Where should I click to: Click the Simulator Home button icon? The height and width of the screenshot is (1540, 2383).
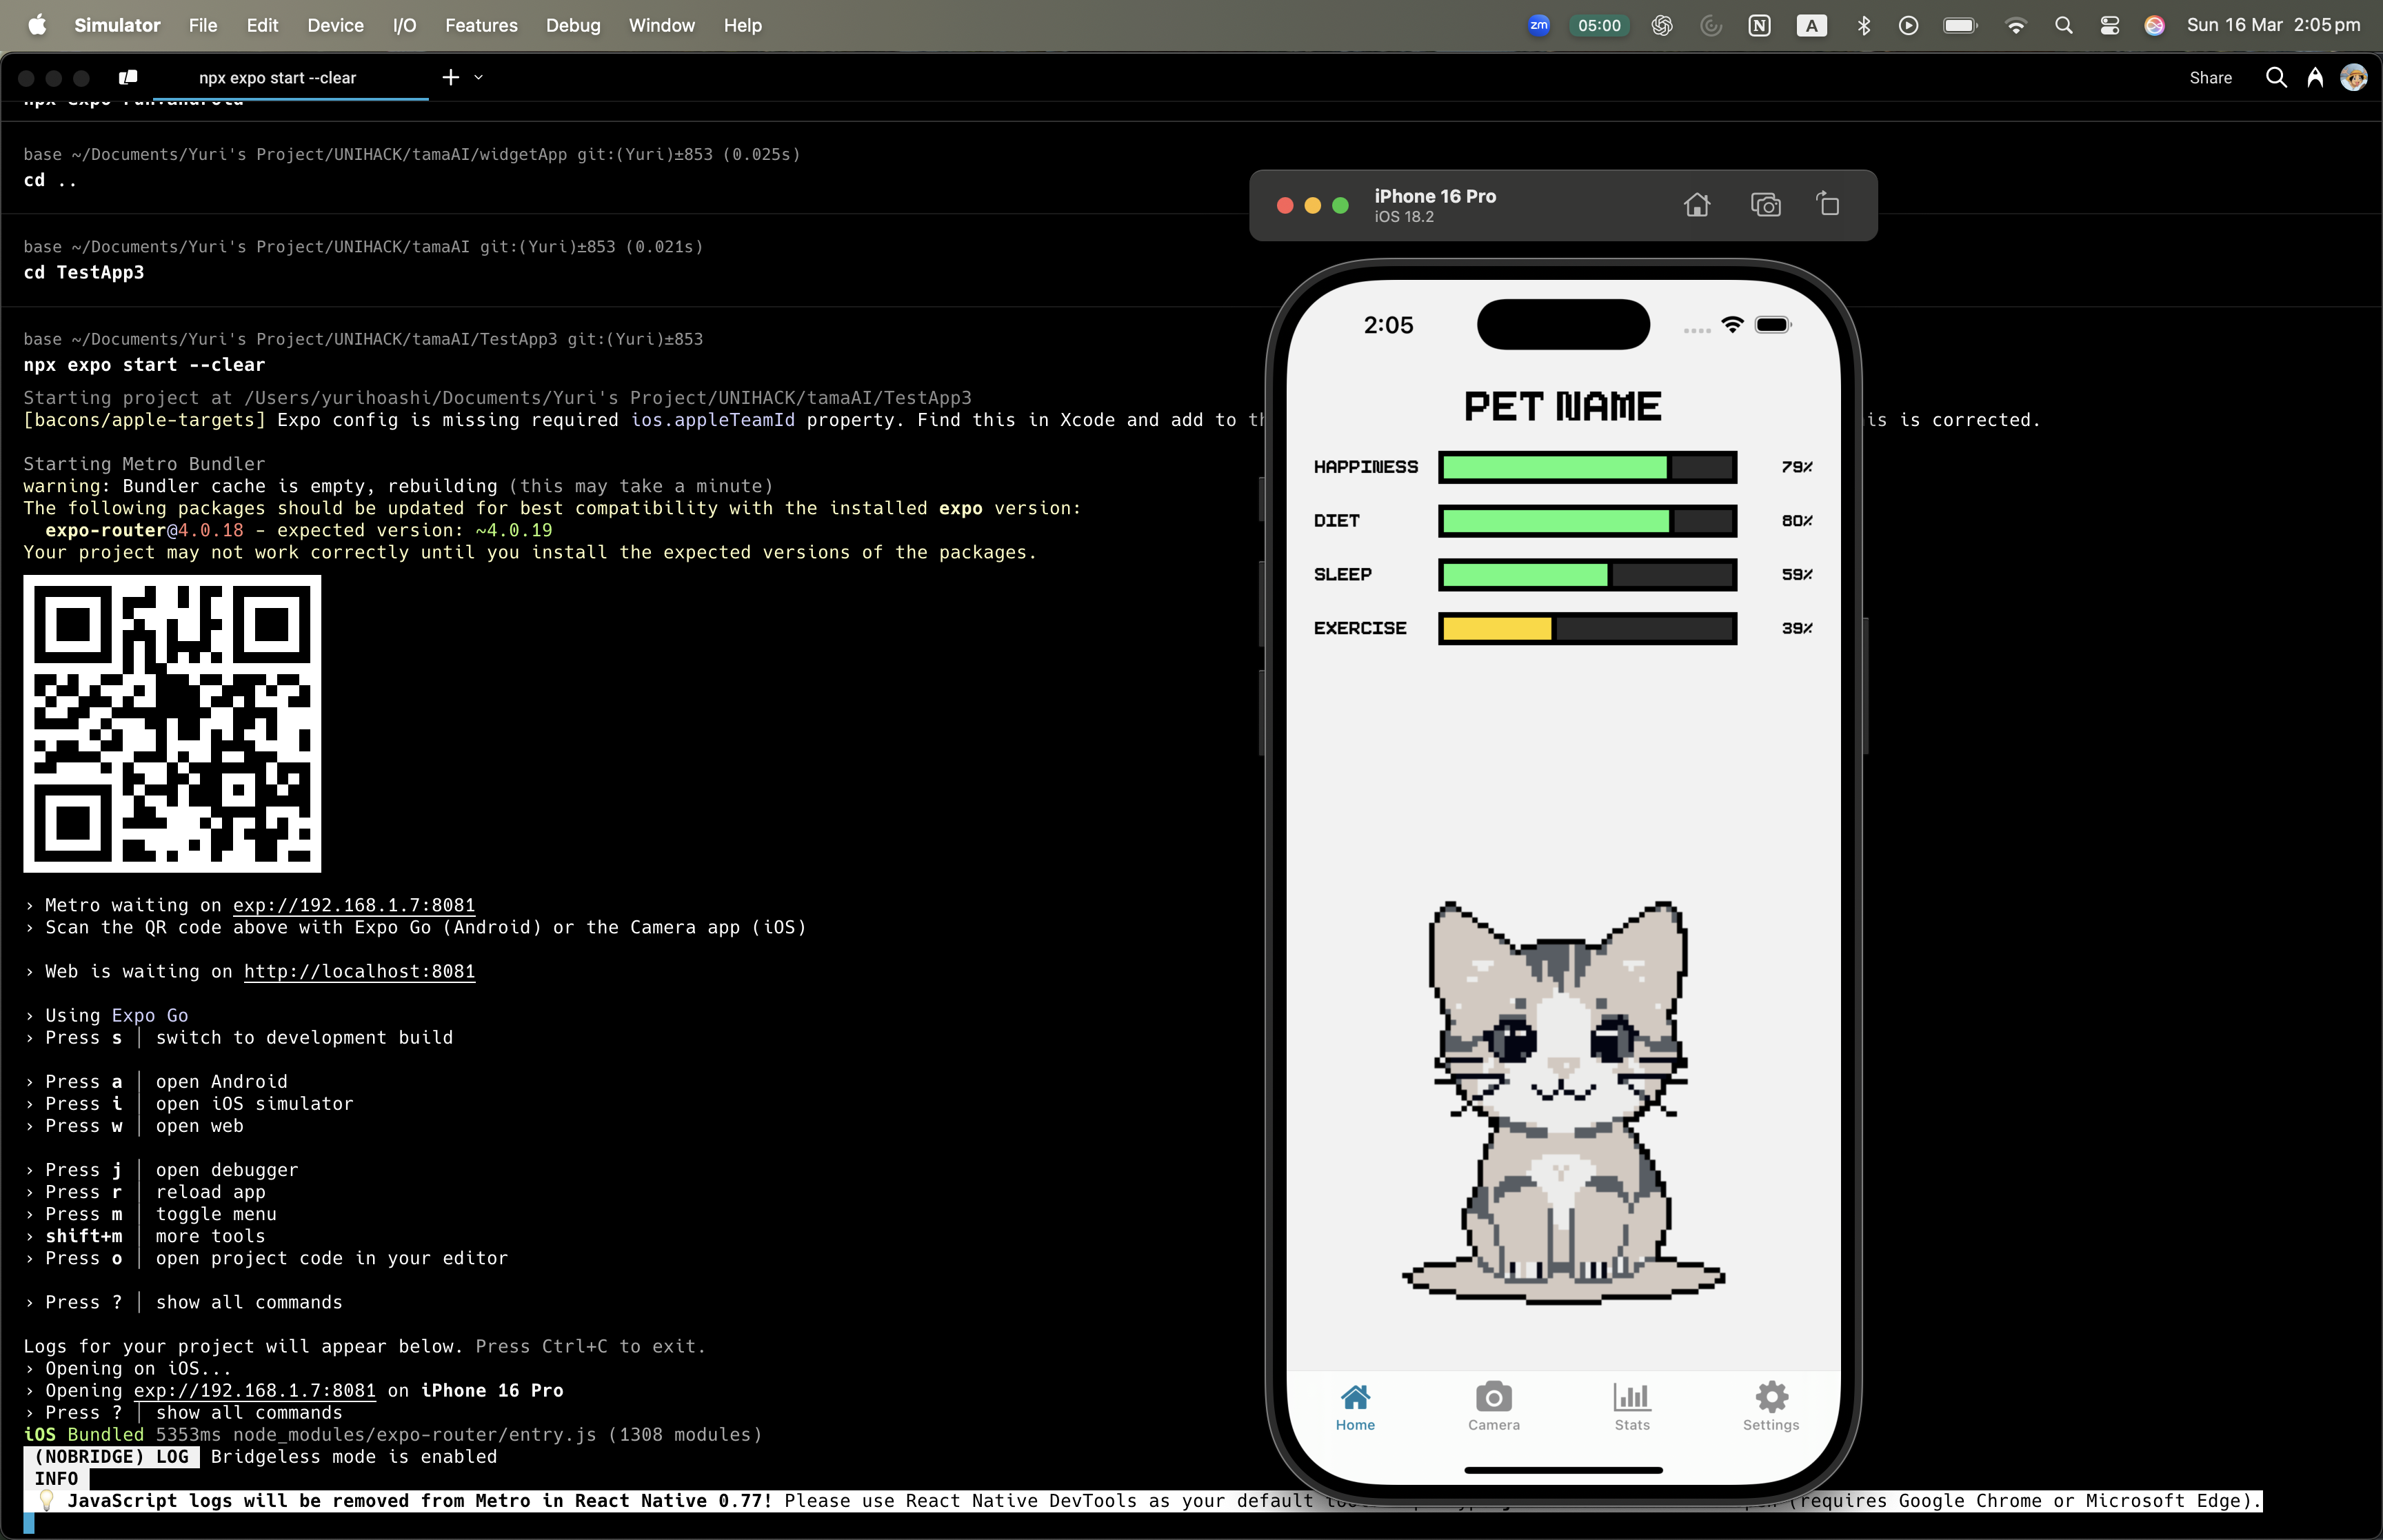tap(1696, 205)
